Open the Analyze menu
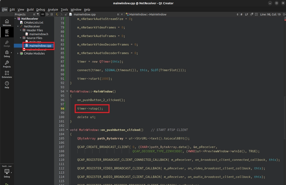 click(53, 9)
